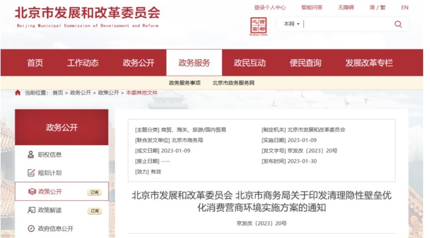Open 政务公开 navigation tab
430x238 pixels.
(x=138, y=63)
